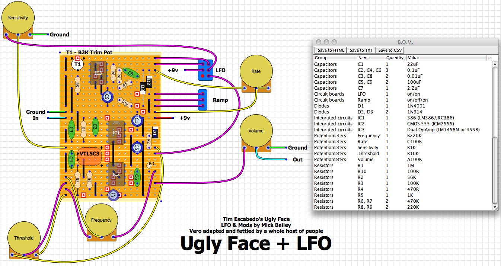Screen dimensions: 501x266
Task: Click the B.O.M. scrollbar up arrow
Action: [495, 64]
